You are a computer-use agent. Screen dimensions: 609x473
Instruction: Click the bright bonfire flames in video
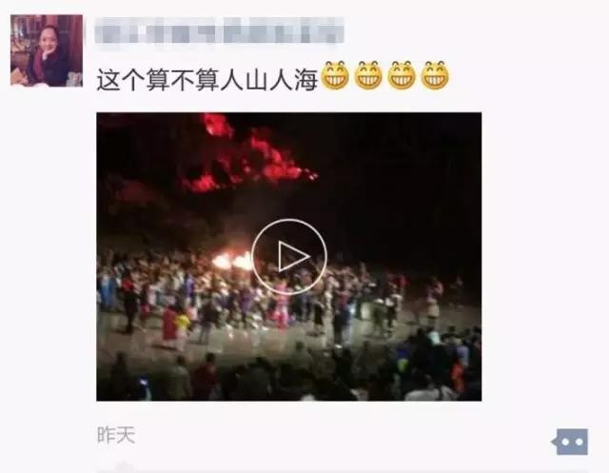tap(232, 261)
